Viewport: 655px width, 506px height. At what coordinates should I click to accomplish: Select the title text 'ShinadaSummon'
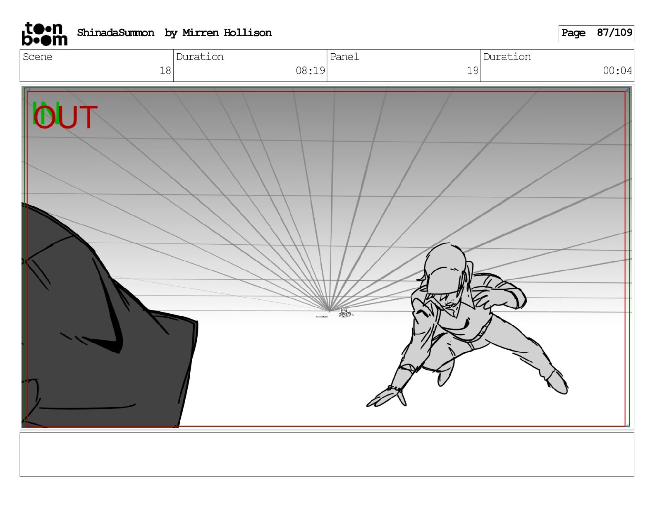(115, 33)
